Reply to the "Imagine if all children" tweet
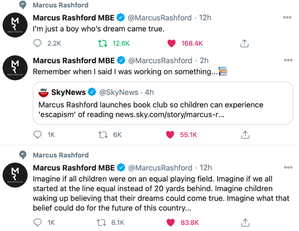Screen dimensions: 299x231 pos(38,222)
